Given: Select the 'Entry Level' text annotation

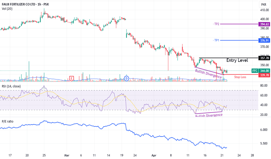Looking at the screenshot, I should [x=237, y=60].
